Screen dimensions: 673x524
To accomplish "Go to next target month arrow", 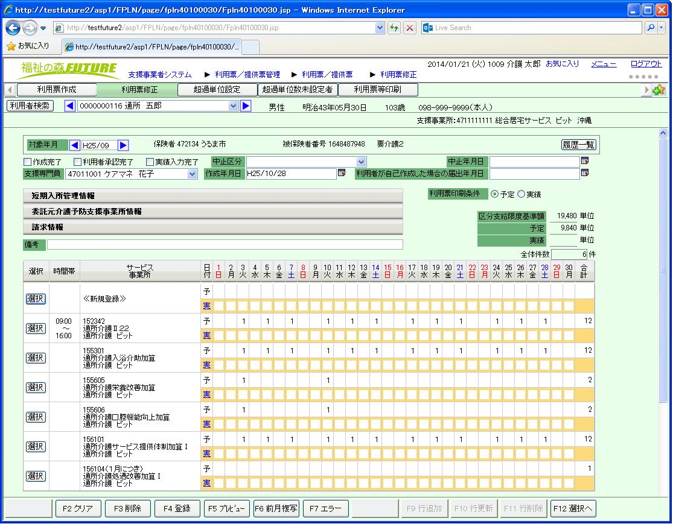I will (x=123, y=145).
